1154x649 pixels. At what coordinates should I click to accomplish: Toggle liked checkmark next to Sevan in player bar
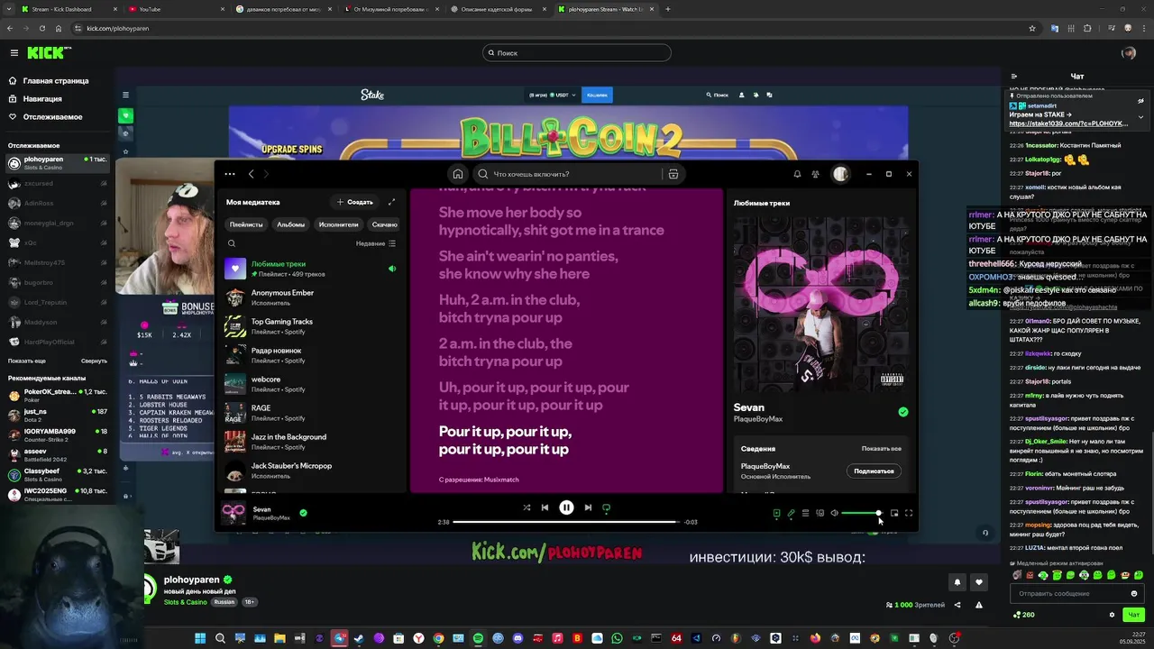[x=303, y=513]
